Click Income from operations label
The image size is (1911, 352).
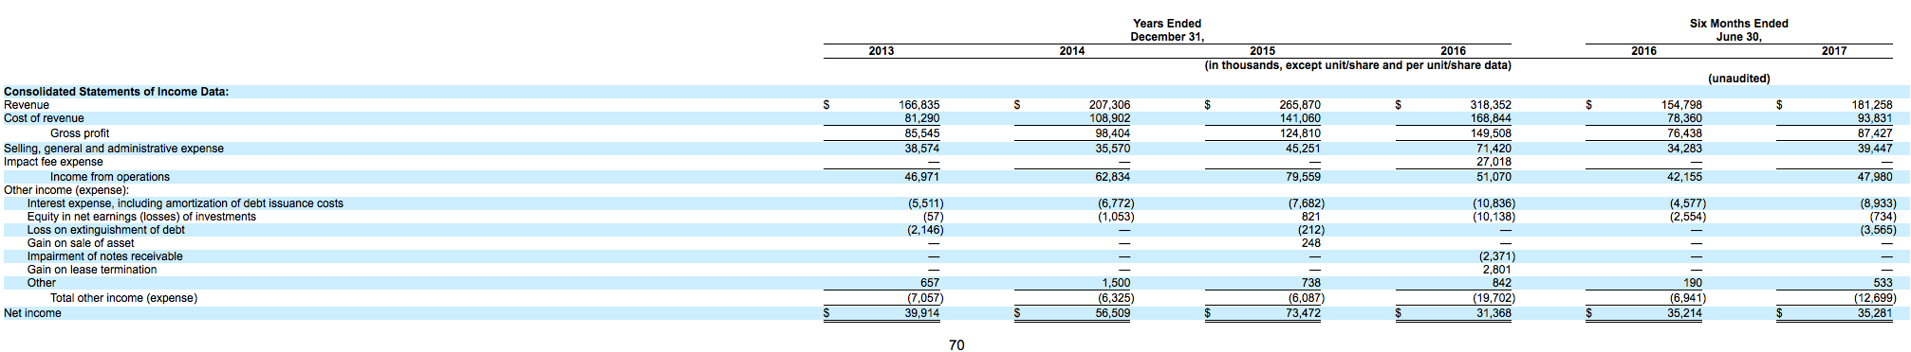110,177
